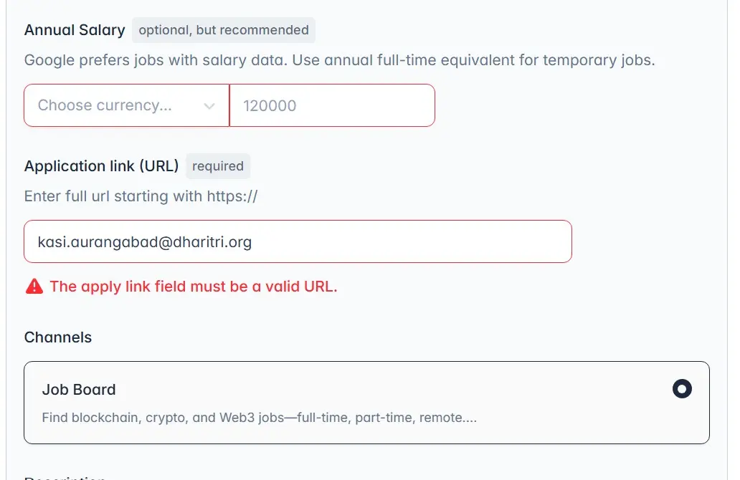Viewport: 740px width, 480px height.
Task: Click the 'Choose currency...' placeholder text
Action: tap(105, 105)
